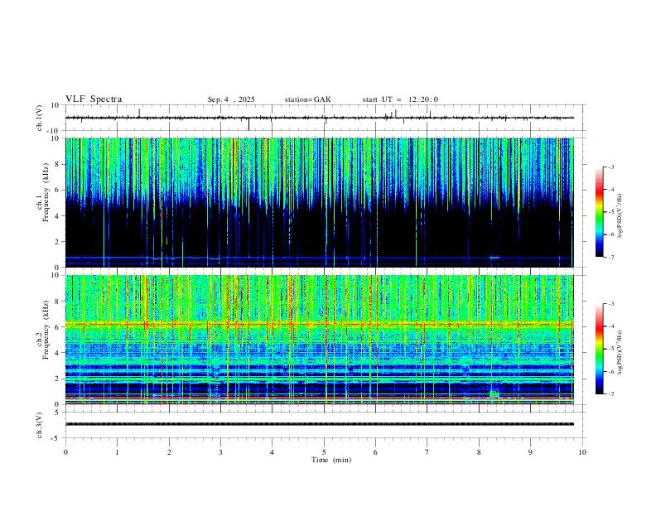Click the "5" tick on ch.3(V) axis

coord(57,413)
